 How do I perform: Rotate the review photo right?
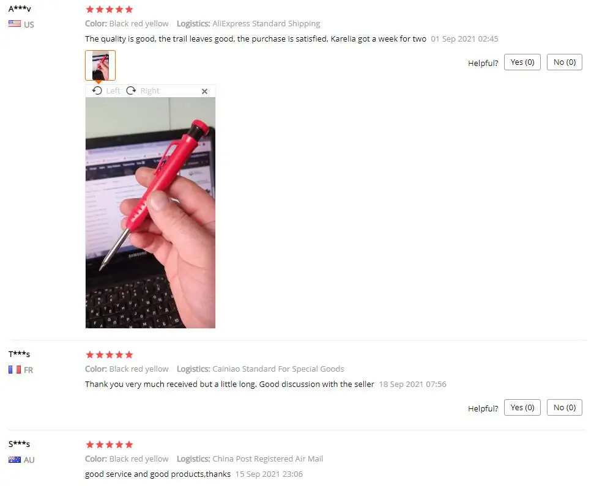(x=143, y=91)
